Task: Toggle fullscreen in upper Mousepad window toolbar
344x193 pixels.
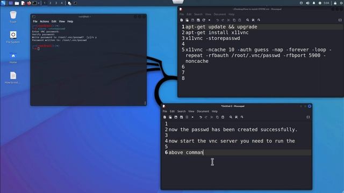Action: point(340,20)
